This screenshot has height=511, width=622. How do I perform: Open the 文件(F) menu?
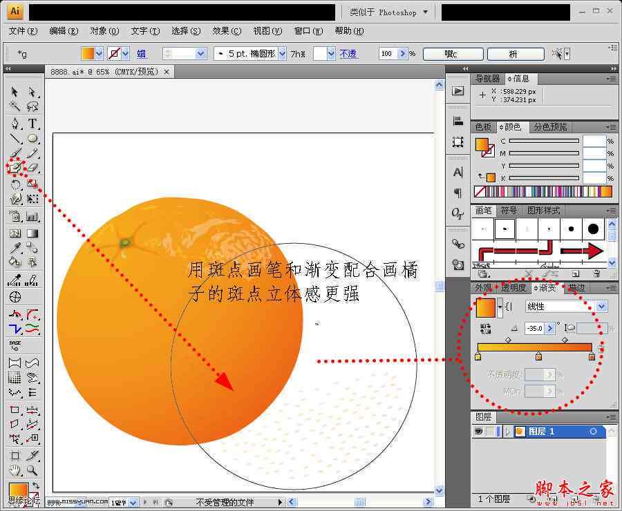point(23,31)
